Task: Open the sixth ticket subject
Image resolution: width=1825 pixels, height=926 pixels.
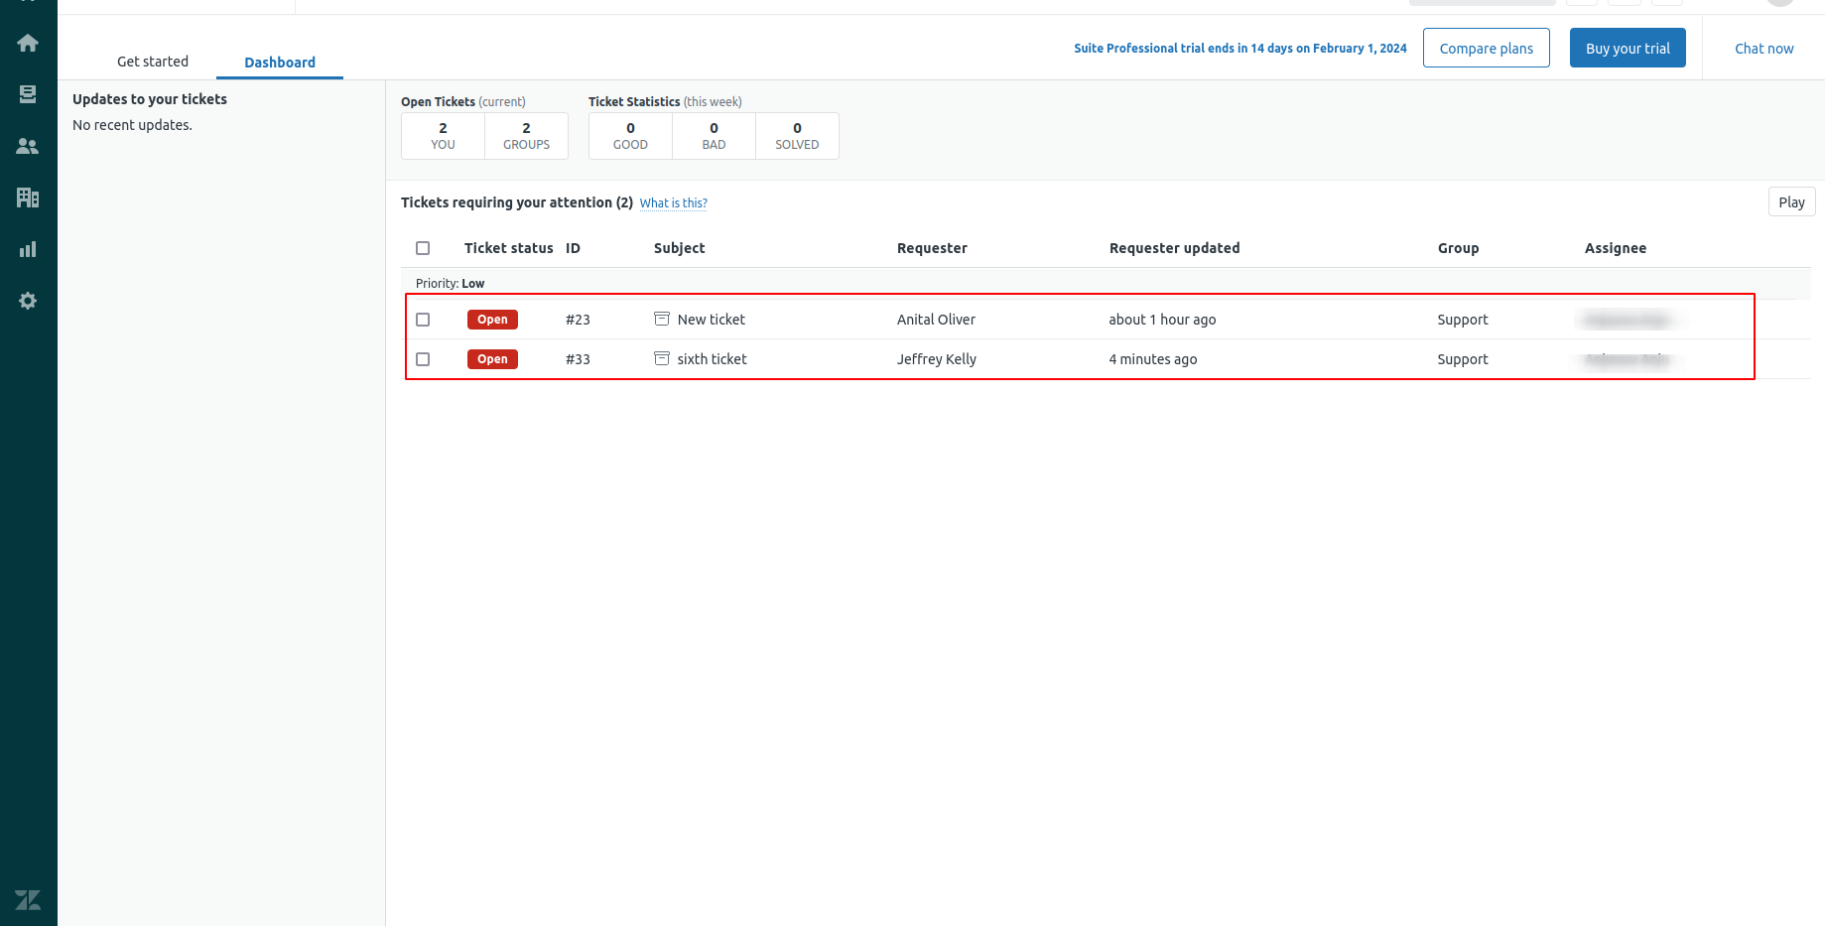Action: [x=712, y=359]
